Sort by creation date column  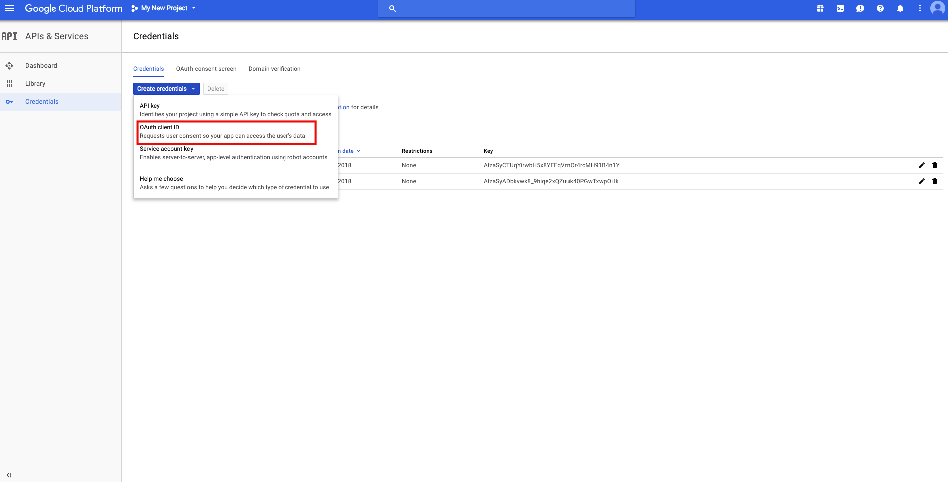click(349, 151)
